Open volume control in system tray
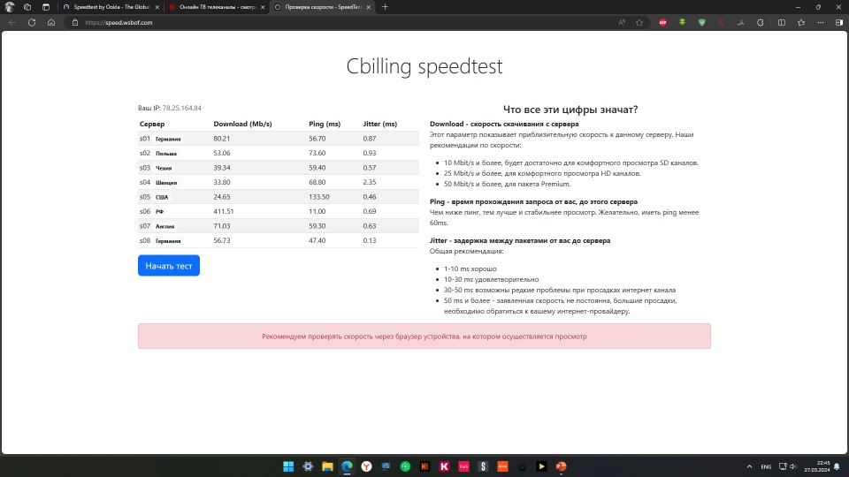The height and width of the screenshot is (477, 849). [x=793, y=466]
